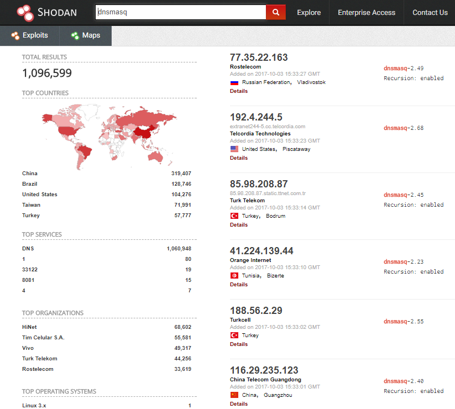The width and height of the screenshot is (455, 409).
Task: Filter by Turk Telekom in Top Organizations
Action: (40, 359)
